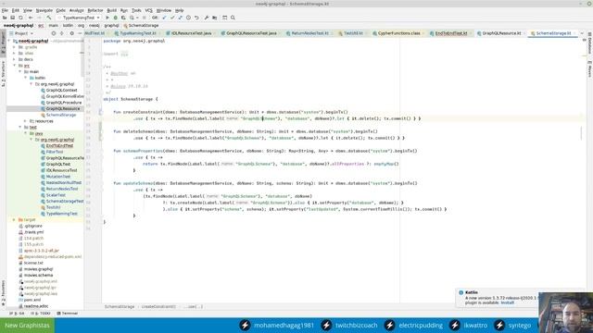Image resolution: width=593 pixels, height=333 pixels.
Task: Open Settings via the wrench icon
Action: 207,18
